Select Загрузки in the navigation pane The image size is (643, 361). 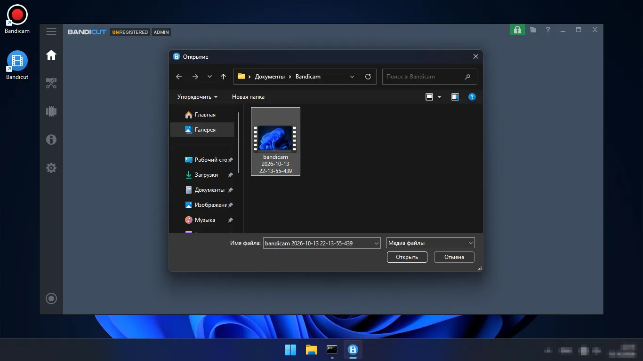pyautogui.click(x=202, y=175)
